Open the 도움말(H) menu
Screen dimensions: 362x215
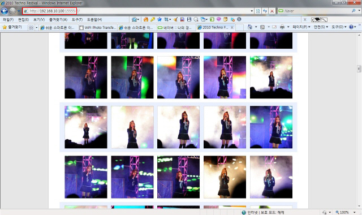pyautogui.click(x=94, y=20)
